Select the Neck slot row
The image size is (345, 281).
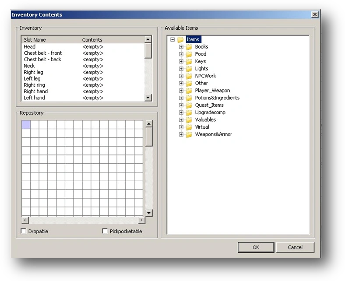83,66
